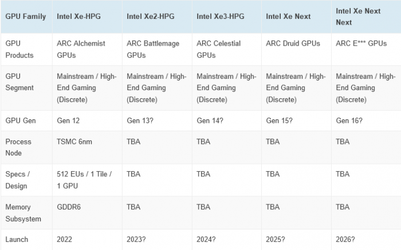401x250 pixels.
Task: Click the TSMC 6nm cell
Action: 74,142
